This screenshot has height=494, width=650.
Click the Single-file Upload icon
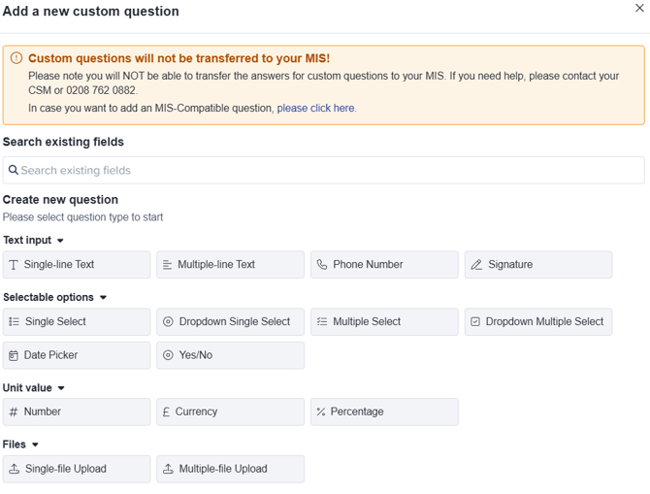click(x=14, y=469)
